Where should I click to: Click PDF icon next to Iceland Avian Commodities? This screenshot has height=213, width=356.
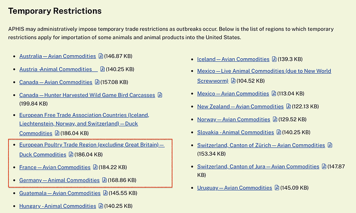point(274,59)
